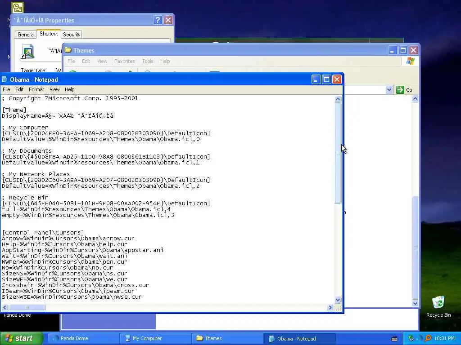Click the shortcut icon in Properties dialog

tap(27, 51)
